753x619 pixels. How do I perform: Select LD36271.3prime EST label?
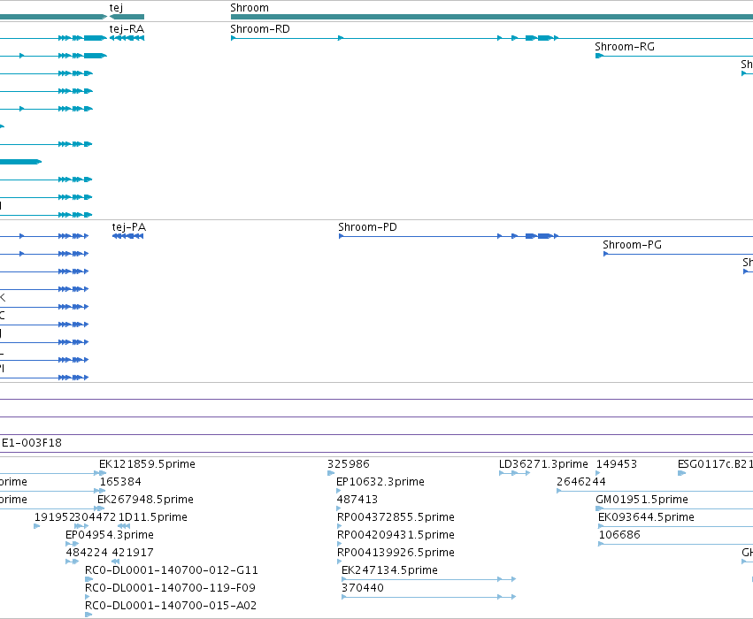coord(543,464)
